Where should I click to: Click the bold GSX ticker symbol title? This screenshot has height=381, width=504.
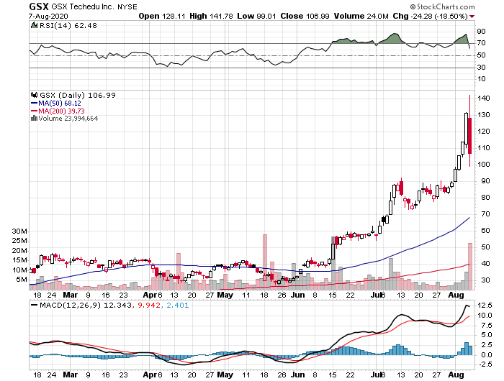tap(39, 6)
